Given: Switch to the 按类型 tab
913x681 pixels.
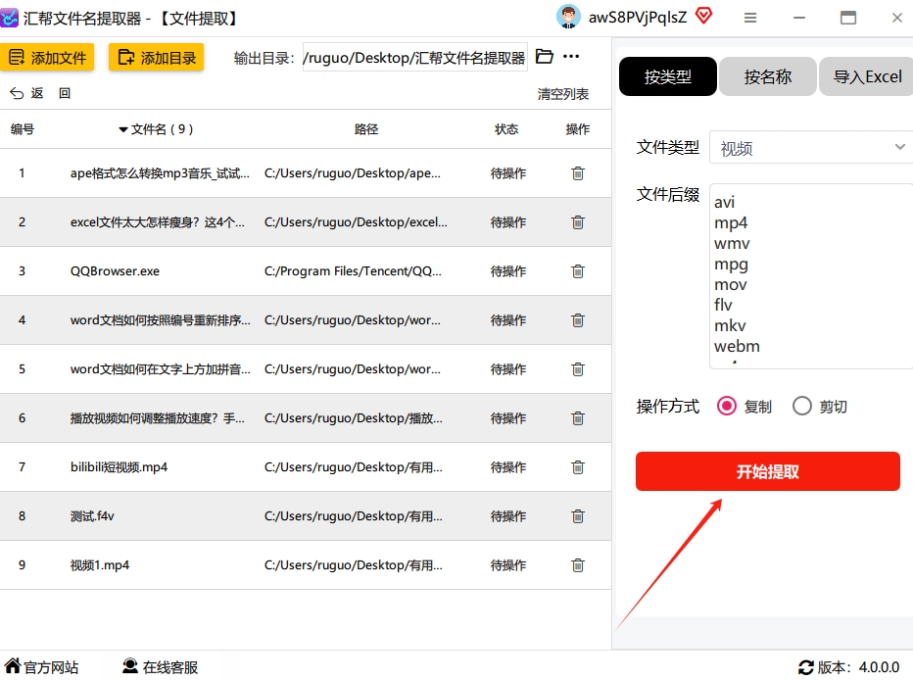Looking at the screenshot, I should click(668, 76).
